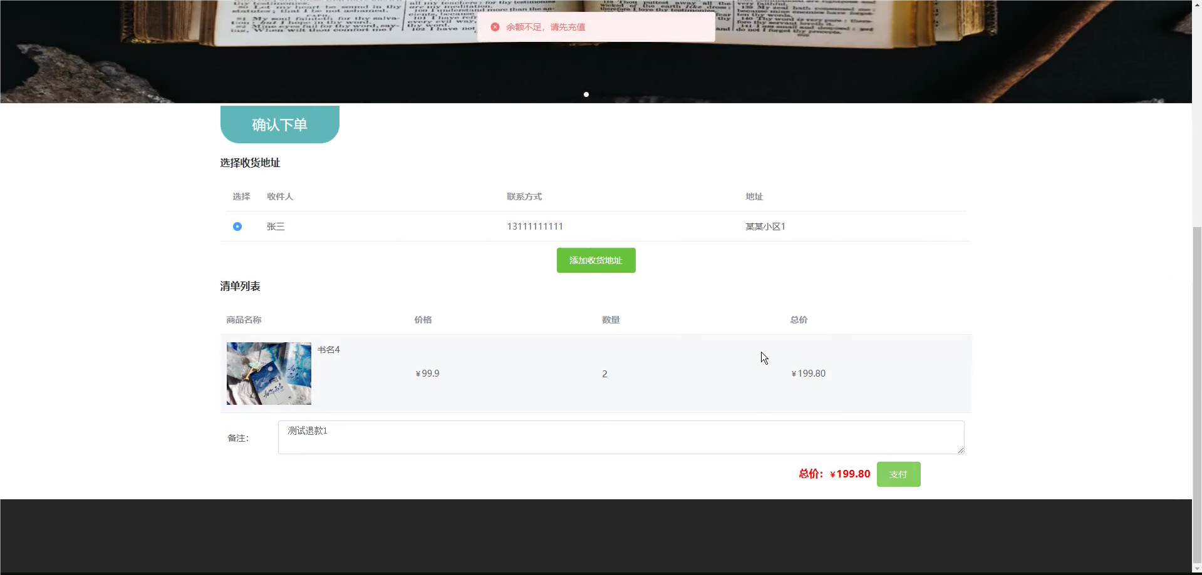Click the 选择收货地址 section title
The image size is (1202, 575).
click(250, 163)
